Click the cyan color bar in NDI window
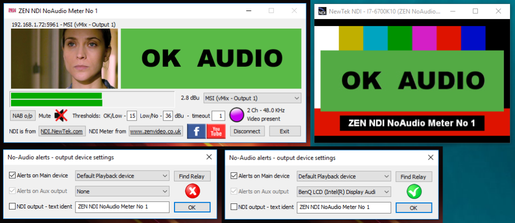The image size is (515, 223). (375, 38)
